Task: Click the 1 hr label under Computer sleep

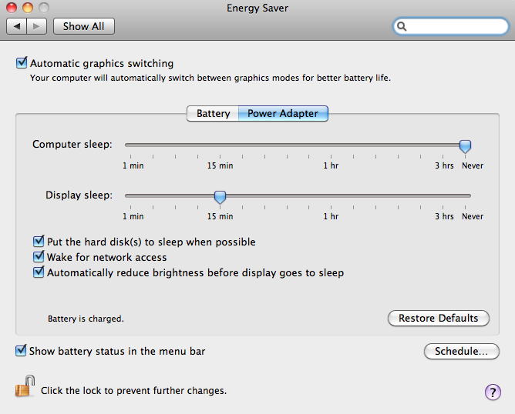Action: [331, 165]
